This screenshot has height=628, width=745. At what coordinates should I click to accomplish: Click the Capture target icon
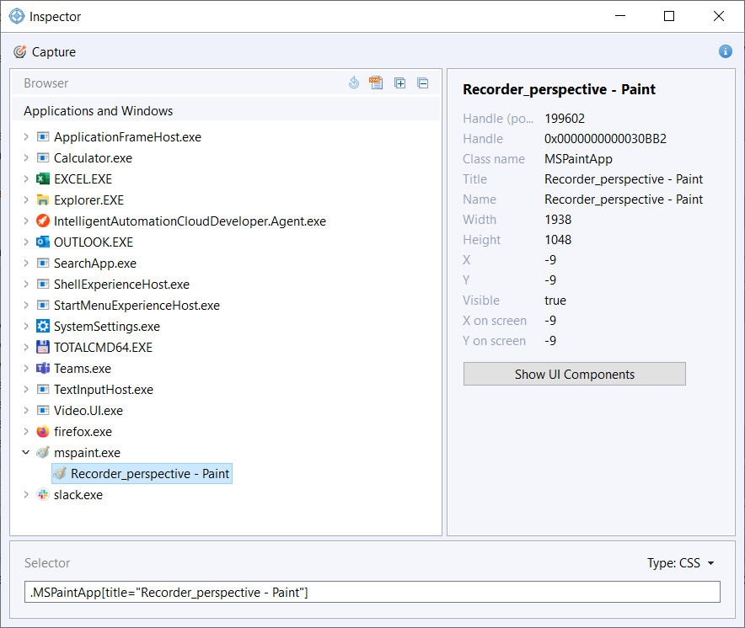[19, 51]
